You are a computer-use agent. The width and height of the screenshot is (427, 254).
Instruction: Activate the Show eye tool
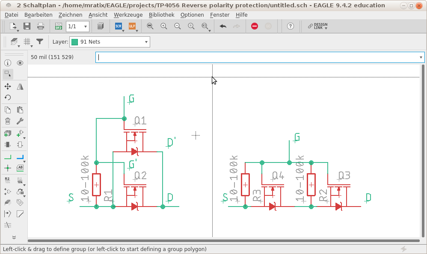pyautogui.click(x=20, y=63)
